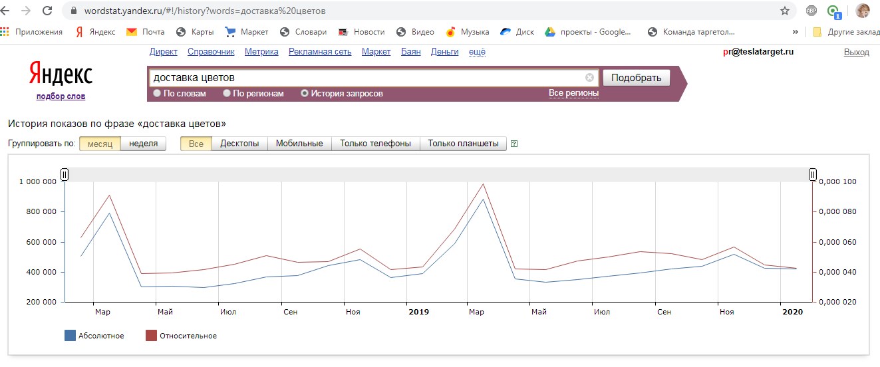This screenshot has height=367, width=880.
Task: Select the По словам radio button
Action: pyautogui.click(x=157, y=94)
